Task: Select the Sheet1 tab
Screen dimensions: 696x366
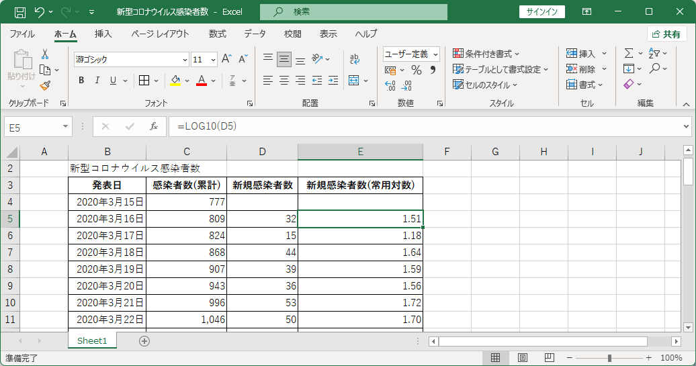Action: click(x=92, y=340)
